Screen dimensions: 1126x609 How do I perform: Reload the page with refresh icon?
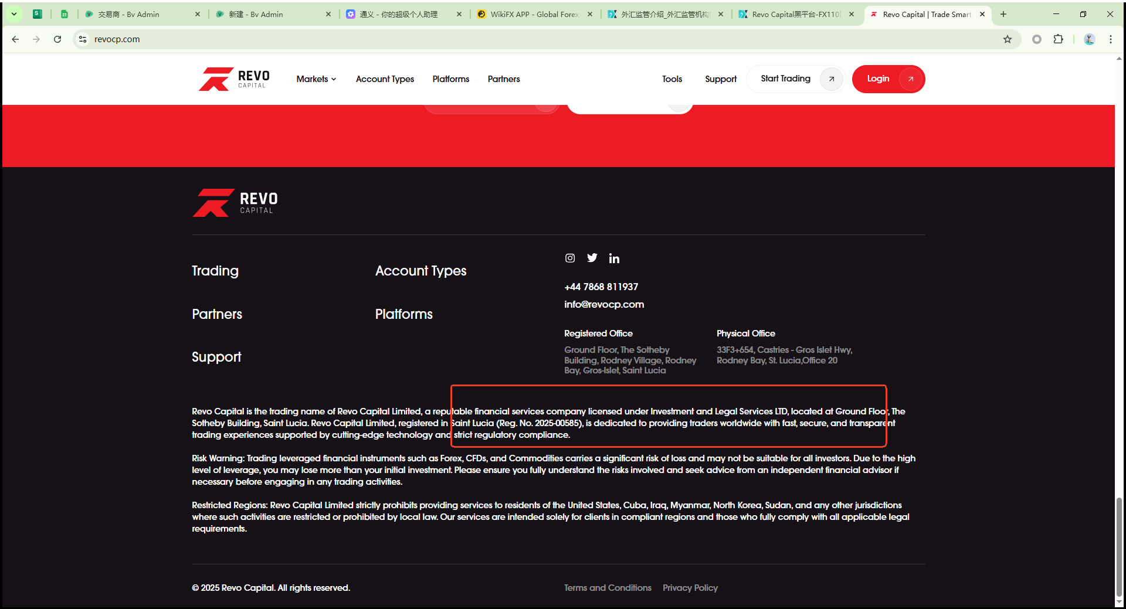(57, 39)
